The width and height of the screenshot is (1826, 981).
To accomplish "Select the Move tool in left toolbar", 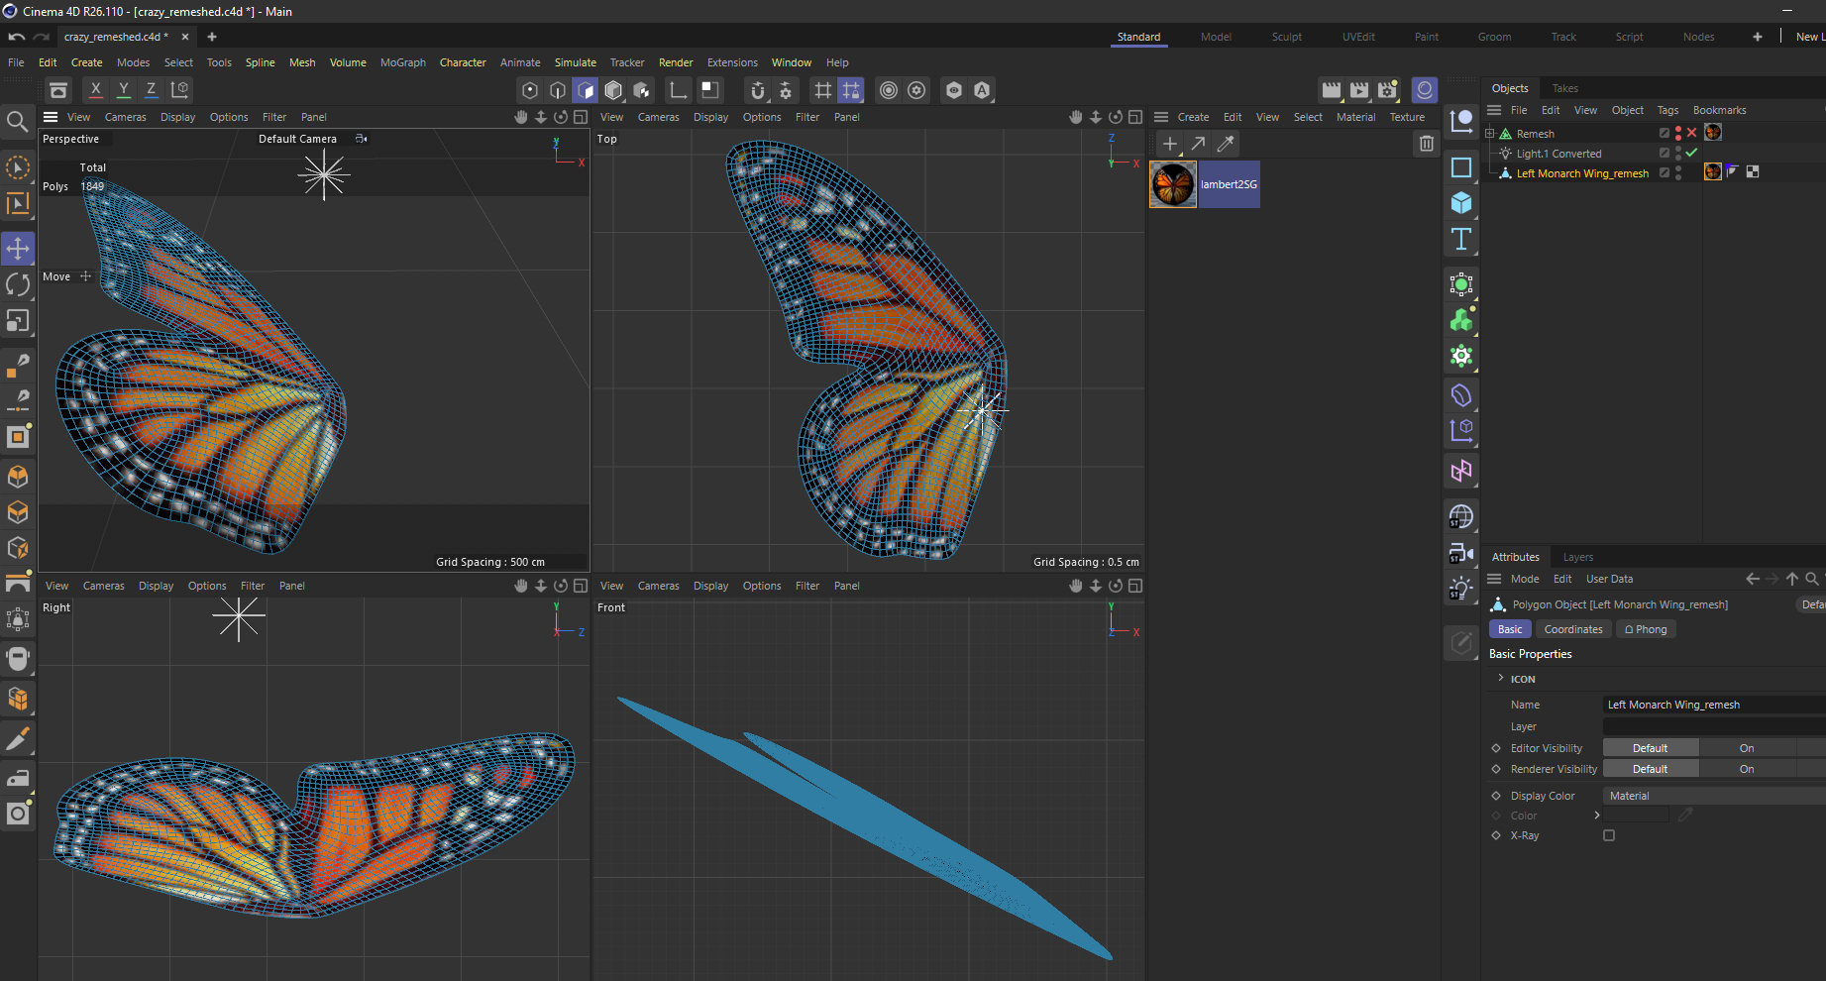I will pos(18,248).
